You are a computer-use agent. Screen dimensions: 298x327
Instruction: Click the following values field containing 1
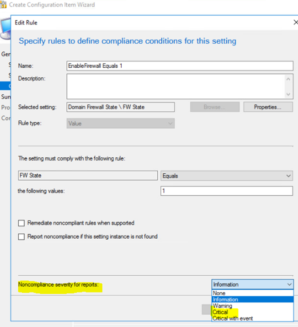[x=227, y=191]
